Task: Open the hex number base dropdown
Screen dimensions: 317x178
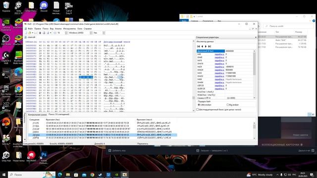Action: (104, 33)
